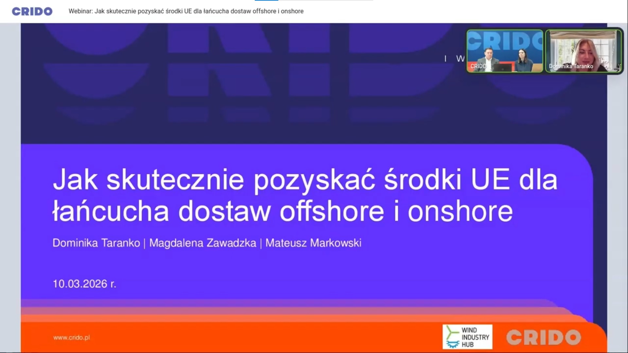Click the blue progress bar segment at top
Screen dimensions: 628x353
[266, 0]
